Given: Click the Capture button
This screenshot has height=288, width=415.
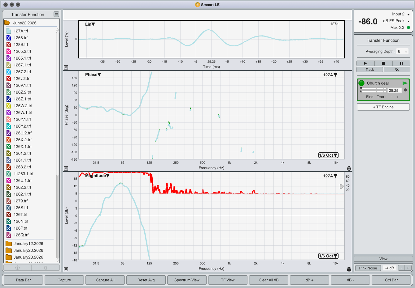Looking at the screenshot, I should click(x=64, y=280).
